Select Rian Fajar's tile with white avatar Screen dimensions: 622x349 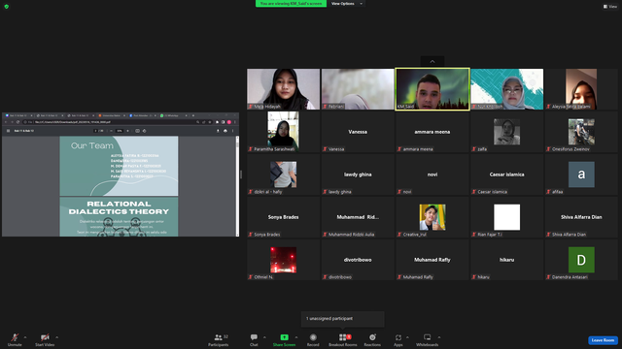[x=507, y=217]
